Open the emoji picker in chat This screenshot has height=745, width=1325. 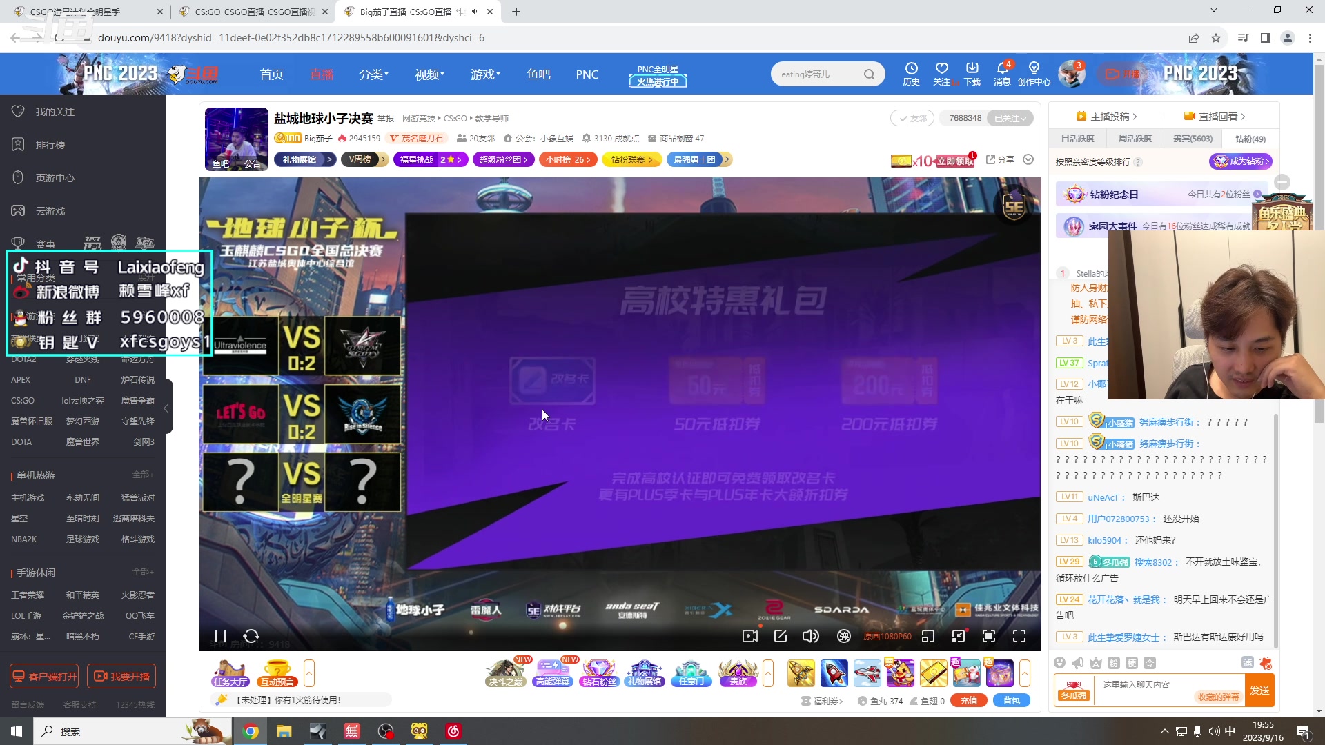[x=1060, y=663]
